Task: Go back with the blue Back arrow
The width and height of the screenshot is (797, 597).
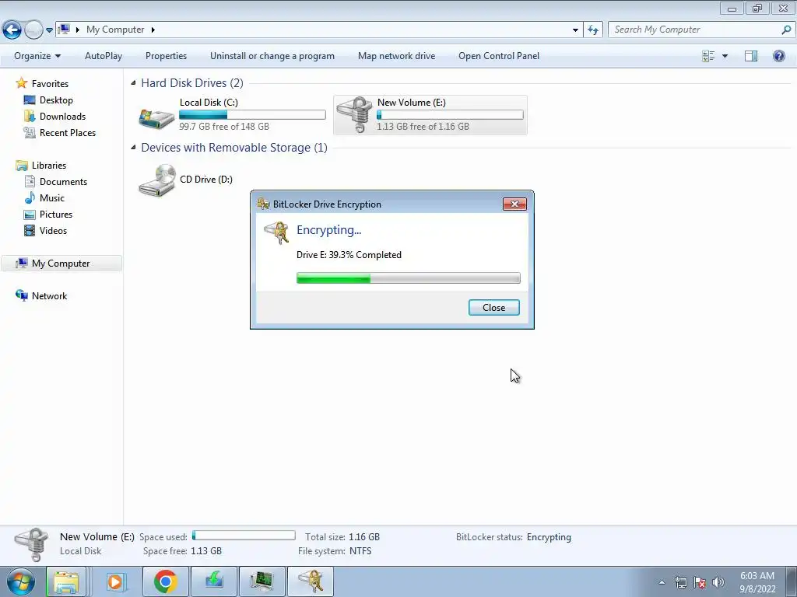Action: click(x=12, y=30)
